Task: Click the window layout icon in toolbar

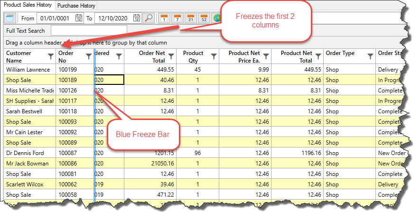Action: (10, 18)
